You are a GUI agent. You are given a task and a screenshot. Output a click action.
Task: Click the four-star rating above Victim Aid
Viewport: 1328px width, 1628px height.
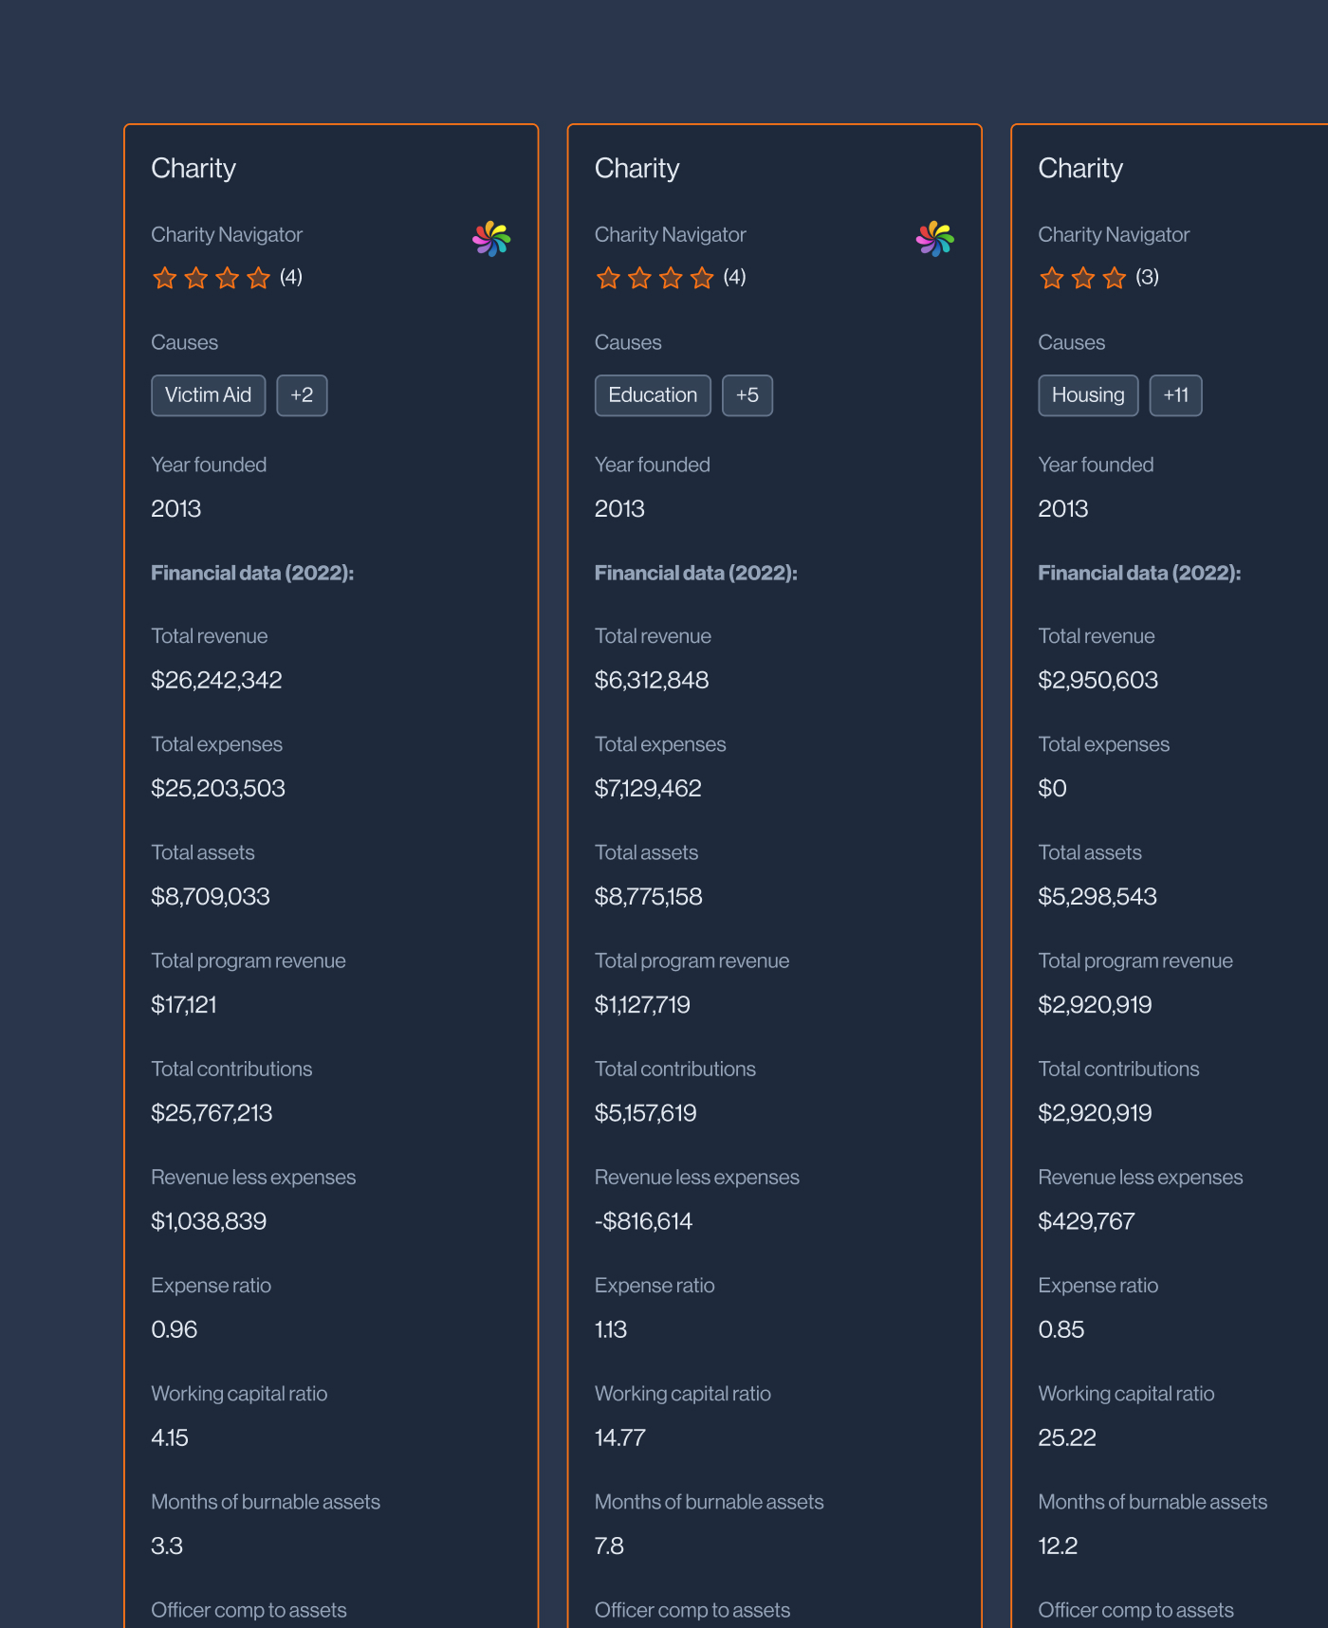coord(212,278)
